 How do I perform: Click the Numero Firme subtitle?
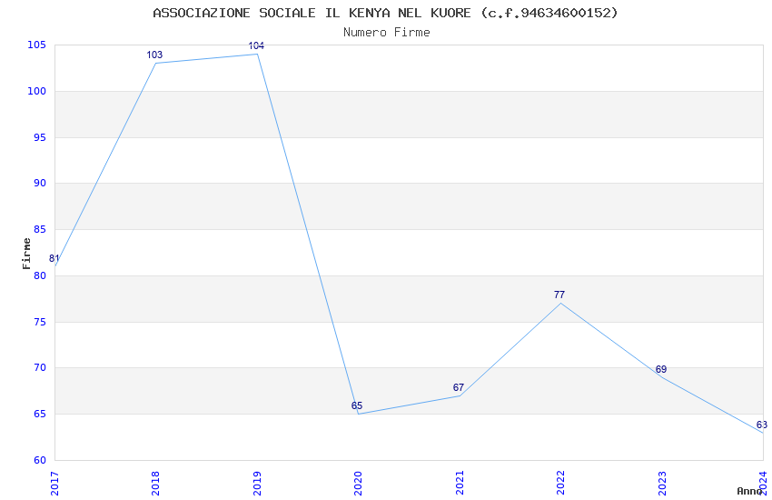point(387,33)
